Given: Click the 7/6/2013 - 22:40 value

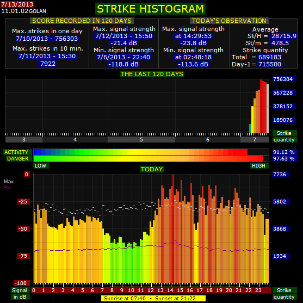Looking at the screenshot, I should click(x=123, y=57).
